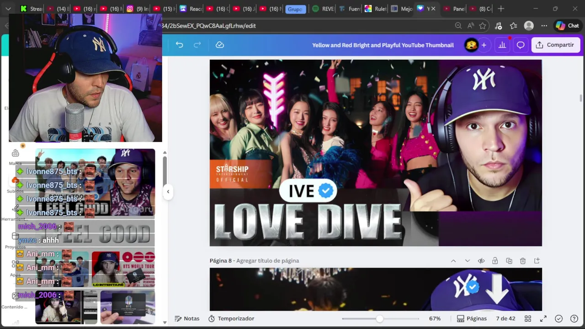This screenshot has width=585, height=329.
Task: Switch to the Mejo browser tab
Action: (402, 9)
